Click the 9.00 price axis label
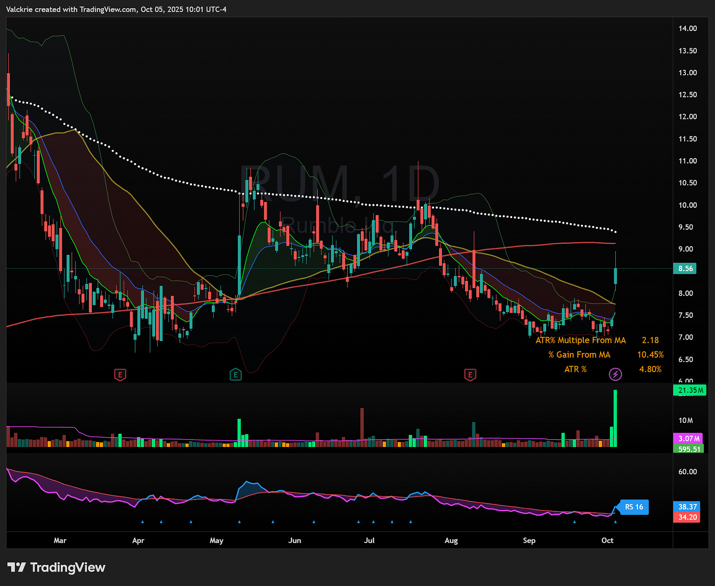715x586 pixels. [686, 249]
